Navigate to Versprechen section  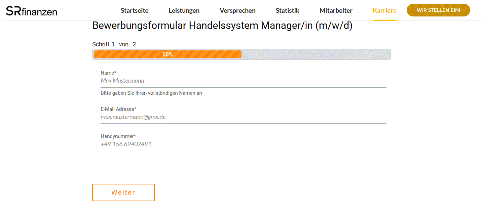pyautogui.click(x=237, y=10)
